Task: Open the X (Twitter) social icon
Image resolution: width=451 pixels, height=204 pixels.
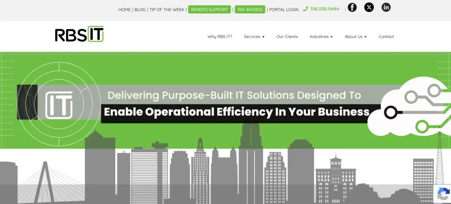Action: pos(369,7)
